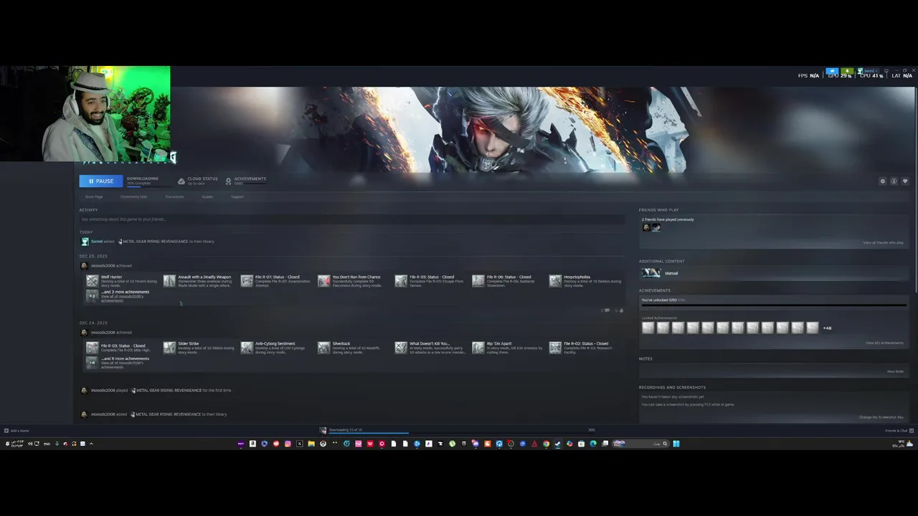Open game settings gear icon

coord(883,181)
